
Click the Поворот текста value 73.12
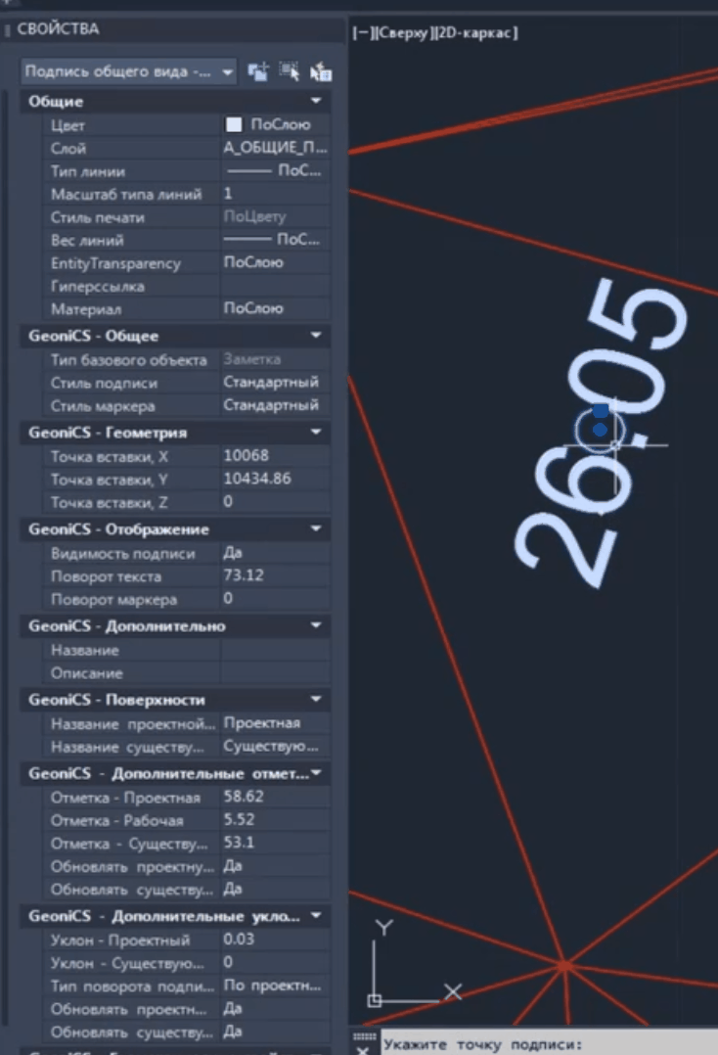coord(274,575)
